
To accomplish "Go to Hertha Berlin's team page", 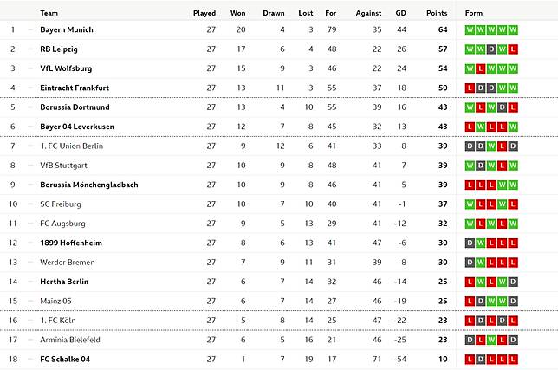I will tap(65, 282).
